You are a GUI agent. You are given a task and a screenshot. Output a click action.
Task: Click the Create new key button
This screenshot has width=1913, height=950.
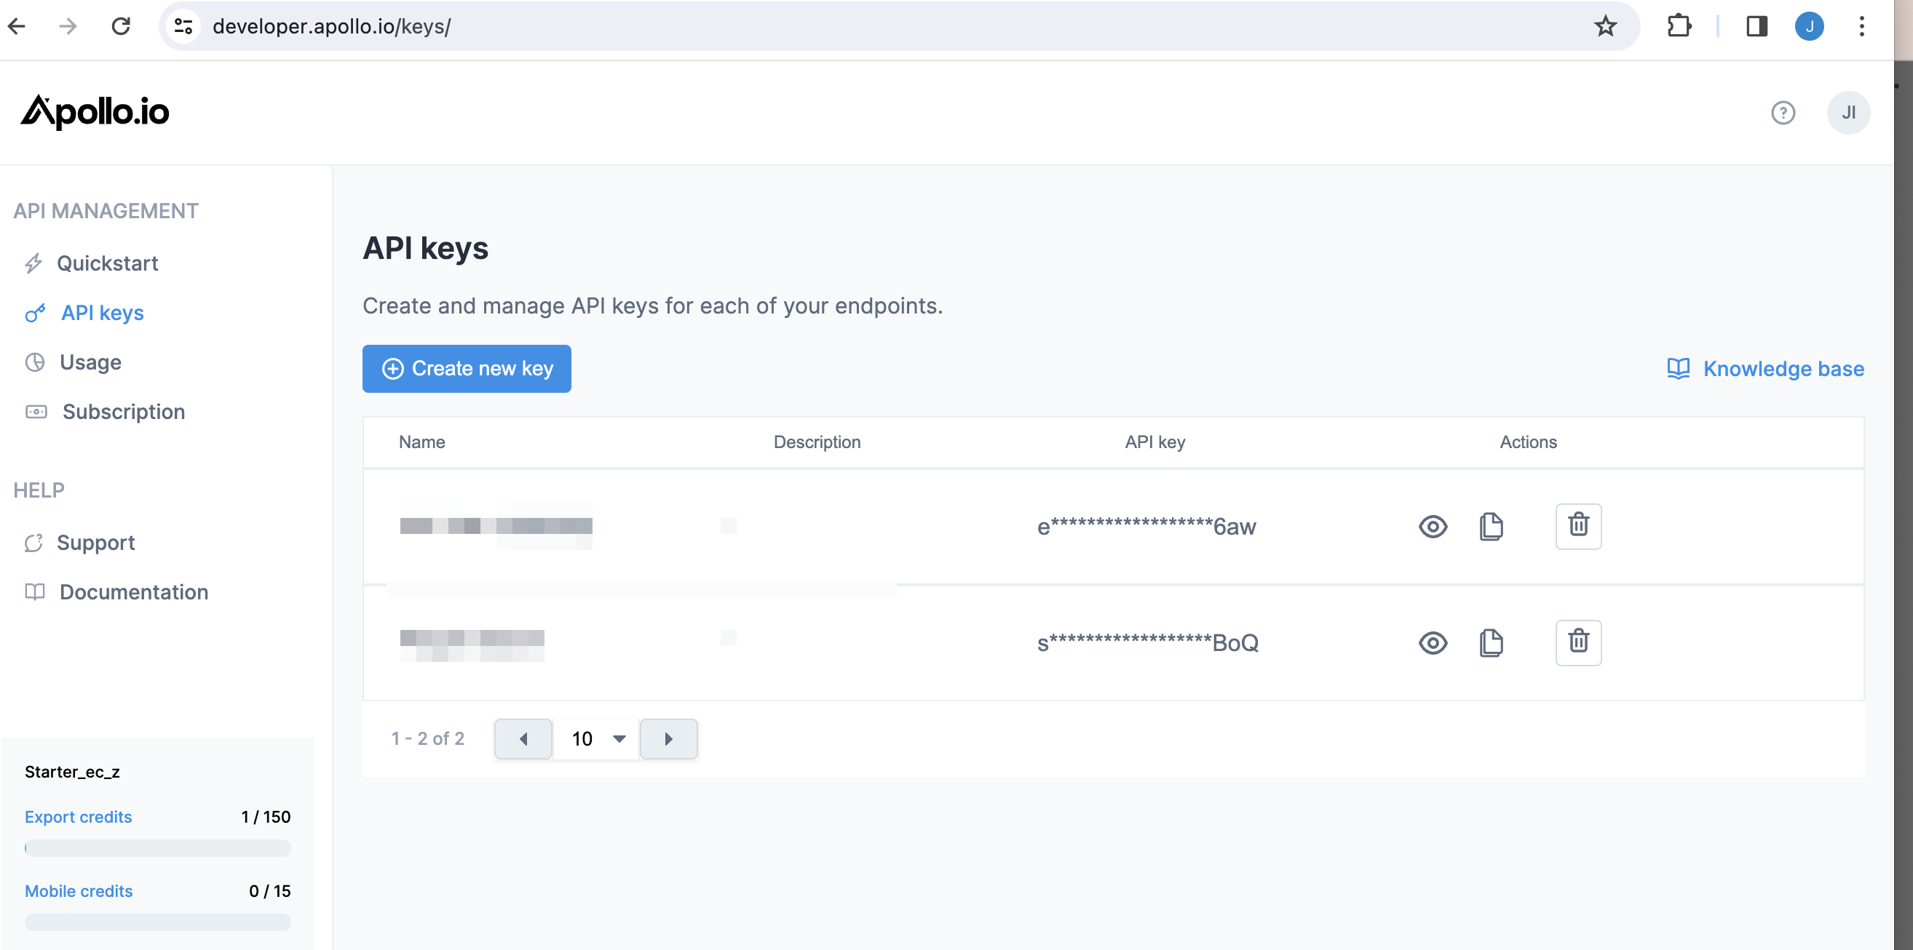click(x=467, y=369)
